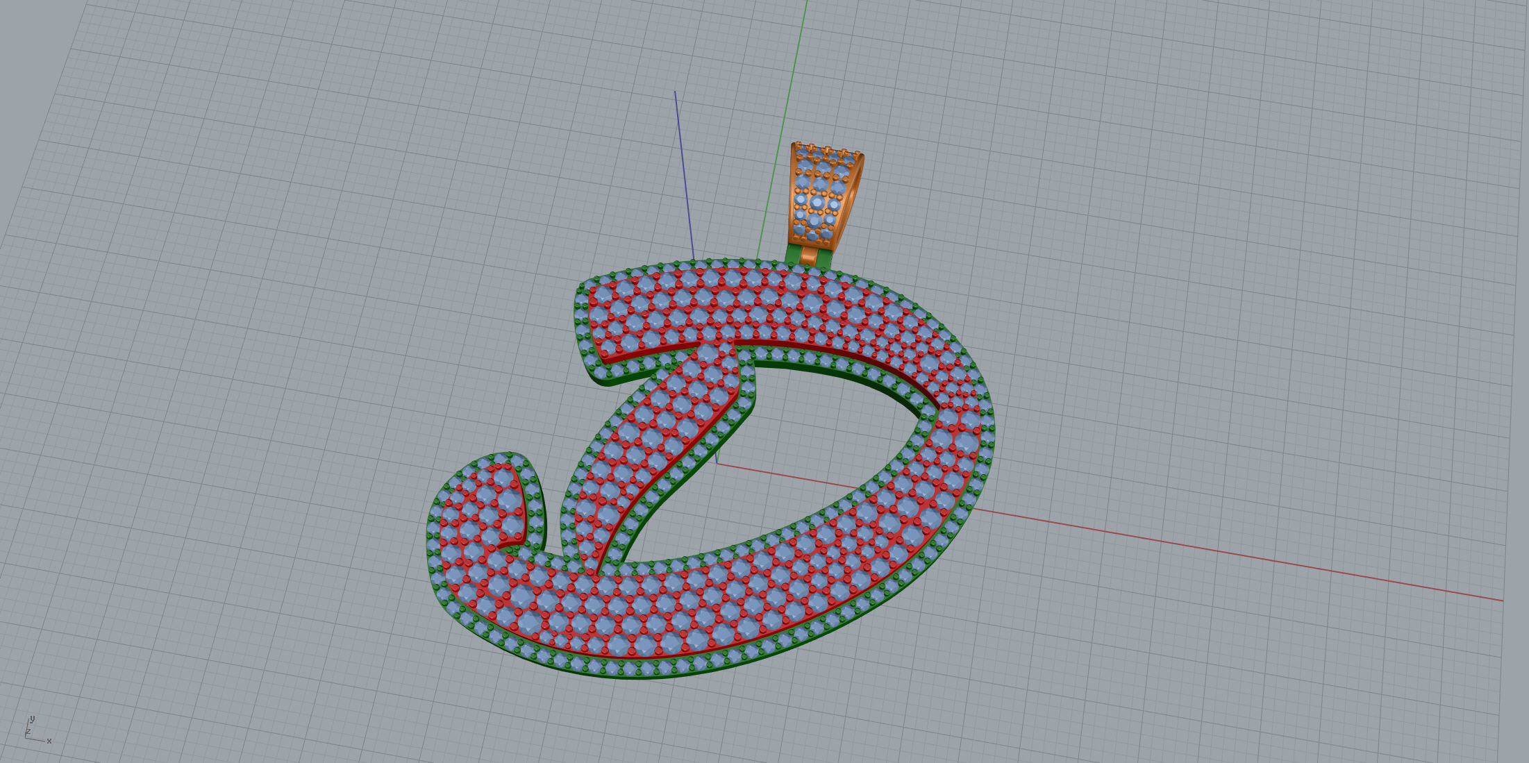
Task: Select the large blue gem in the bail's center
Action: pyautogui.click(x=817, y=203)
